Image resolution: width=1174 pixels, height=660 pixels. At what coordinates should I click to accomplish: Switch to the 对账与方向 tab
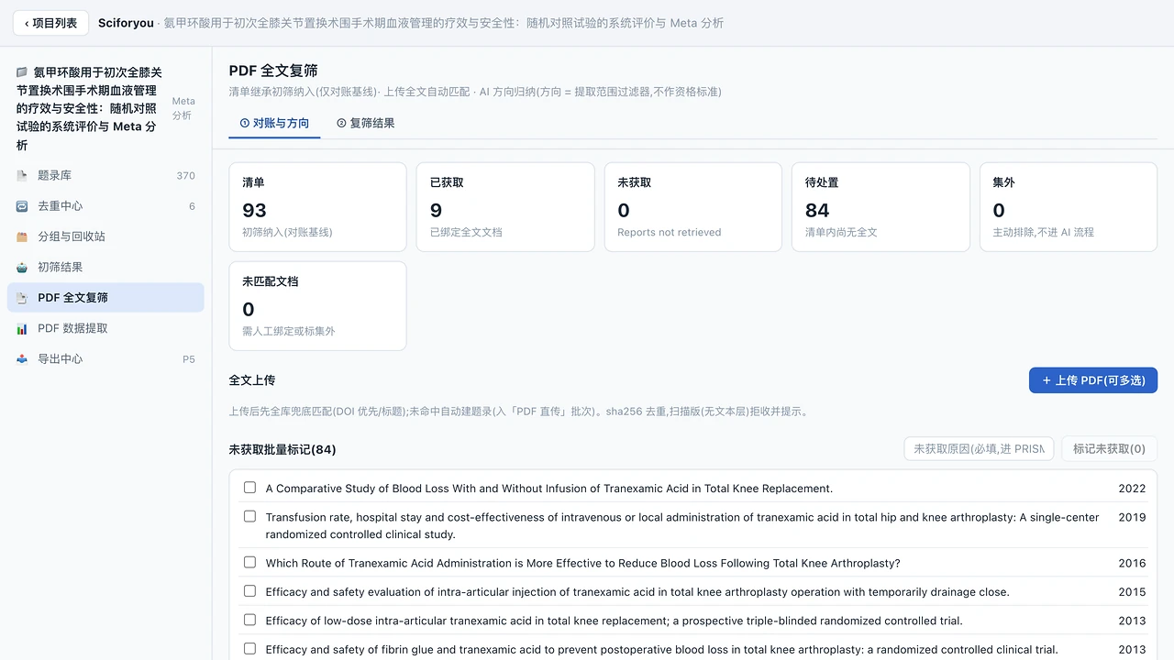(x=274, y=123)
